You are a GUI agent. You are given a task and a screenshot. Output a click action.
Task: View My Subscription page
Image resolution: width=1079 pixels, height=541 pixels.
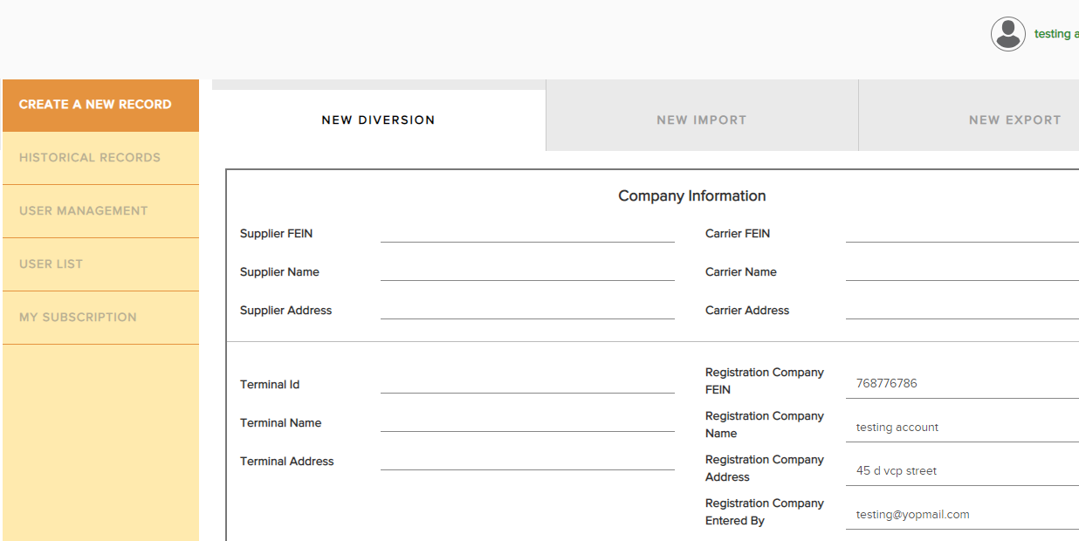(100, 318)
